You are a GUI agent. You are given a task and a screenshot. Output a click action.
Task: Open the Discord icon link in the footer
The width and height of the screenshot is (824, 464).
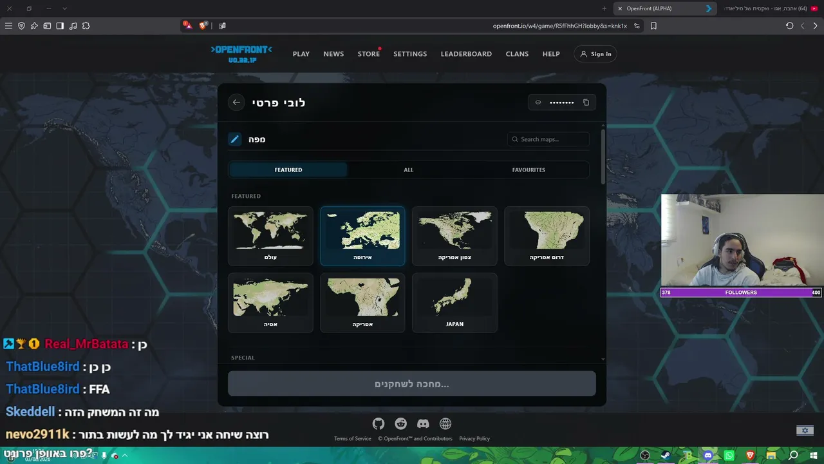click(423, 423)
